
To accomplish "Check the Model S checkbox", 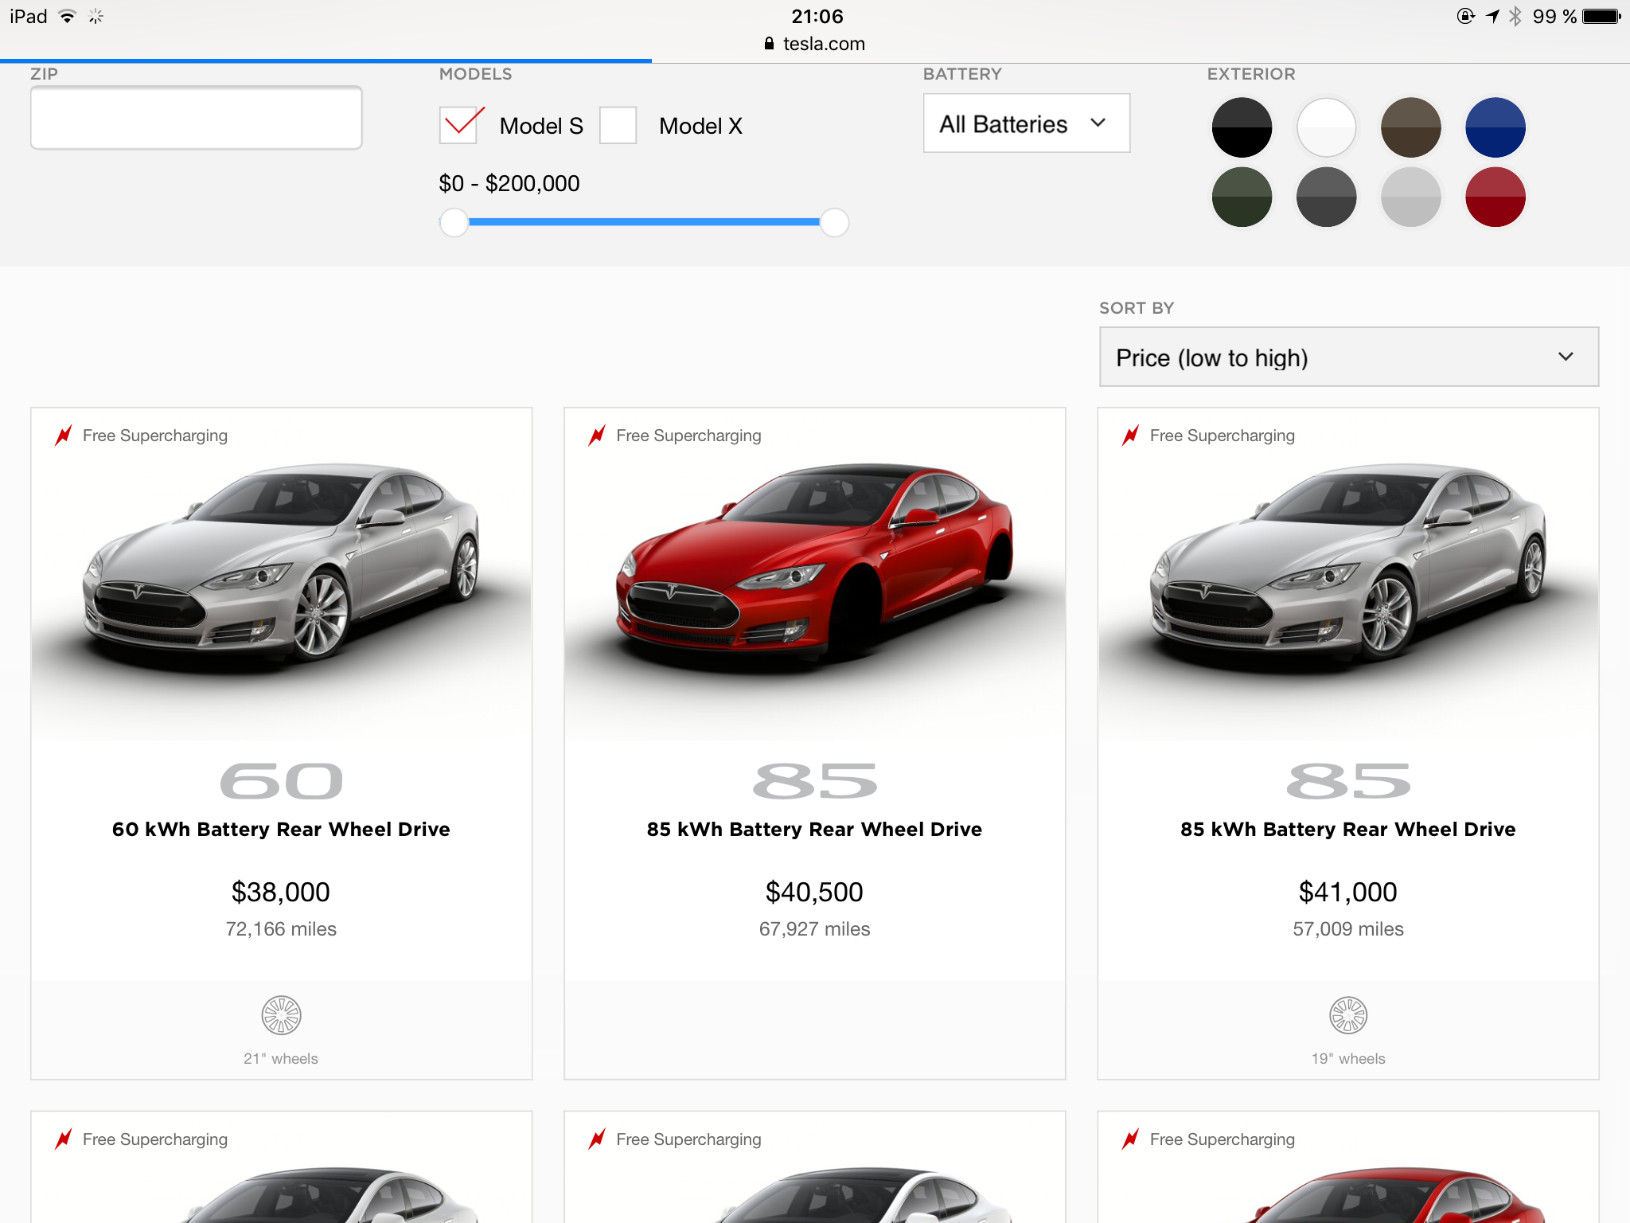I will [458, 125].
